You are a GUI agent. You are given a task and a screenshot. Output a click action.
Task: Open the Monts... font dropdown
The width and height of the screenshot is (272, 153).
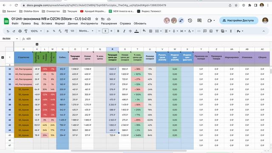pos(86,31)
